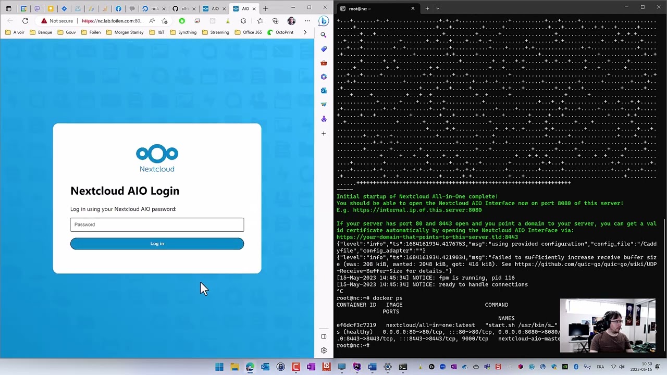Click the Bluetooth icon in the system tray
This screenshot has height=375, width=667.
pyautogui.click(x=576, y=367)
